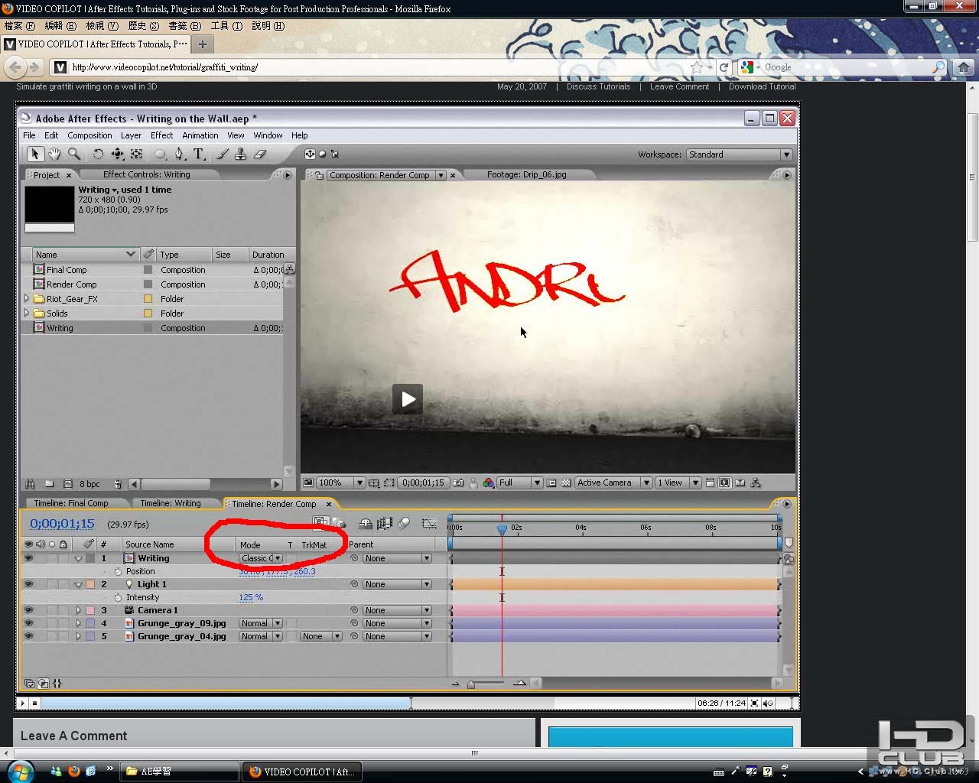Click the Light 1 label color swatch
Image resolution: width=979 pixels, height=783 pixels.
[x=90, y=584]
